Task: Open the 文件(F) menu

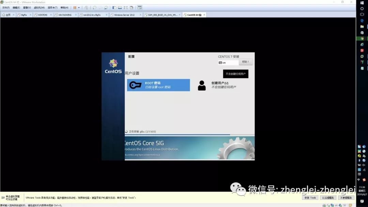Action: tap(6, 8)
